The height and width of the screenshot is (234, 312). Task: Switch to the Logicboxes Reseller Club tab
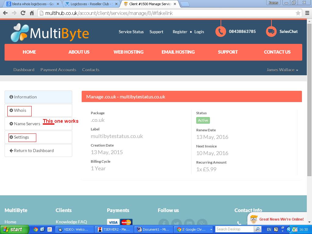(x=91, y=4)
